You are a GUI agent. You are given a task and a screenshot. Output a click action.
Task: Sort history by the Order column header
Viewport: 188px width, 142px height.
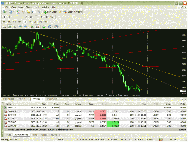12,104
